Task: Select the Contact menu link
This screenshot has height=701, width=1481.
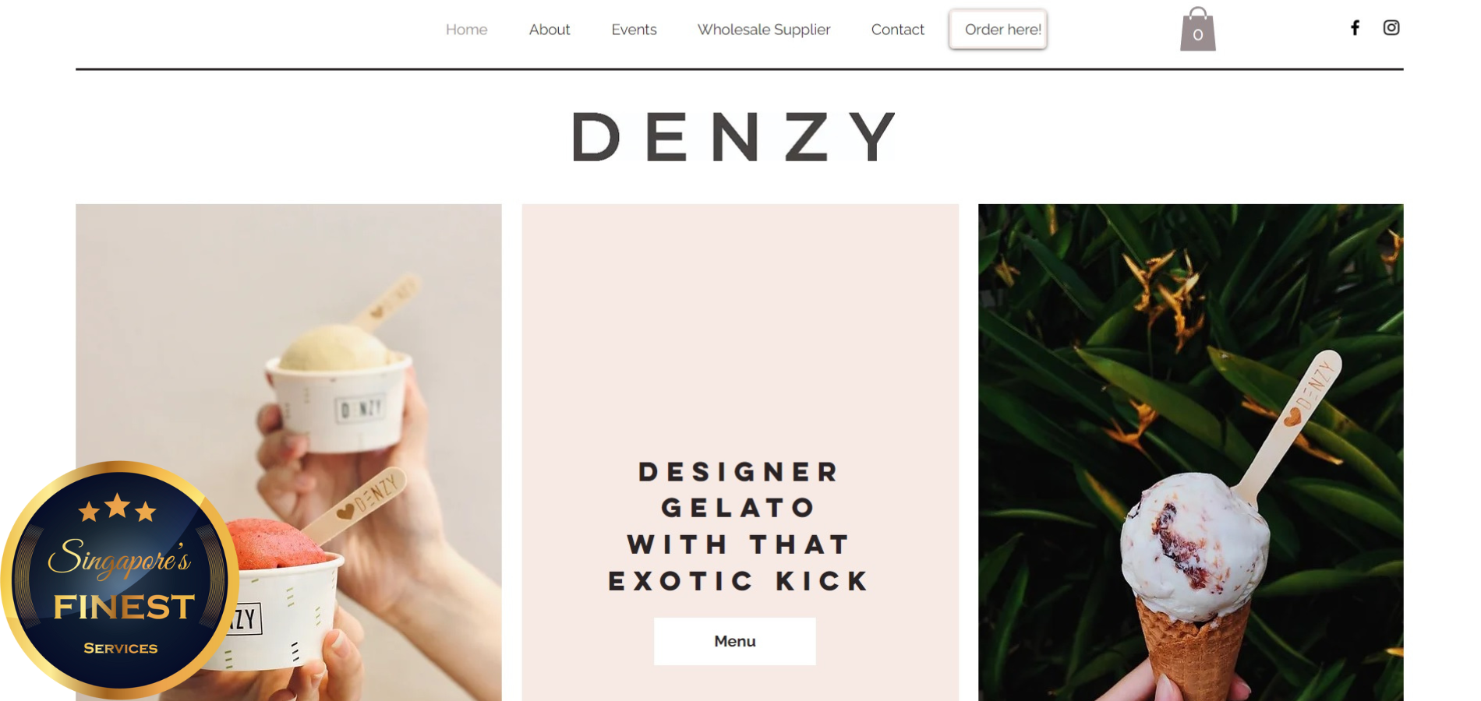Action: pos(898,30)
